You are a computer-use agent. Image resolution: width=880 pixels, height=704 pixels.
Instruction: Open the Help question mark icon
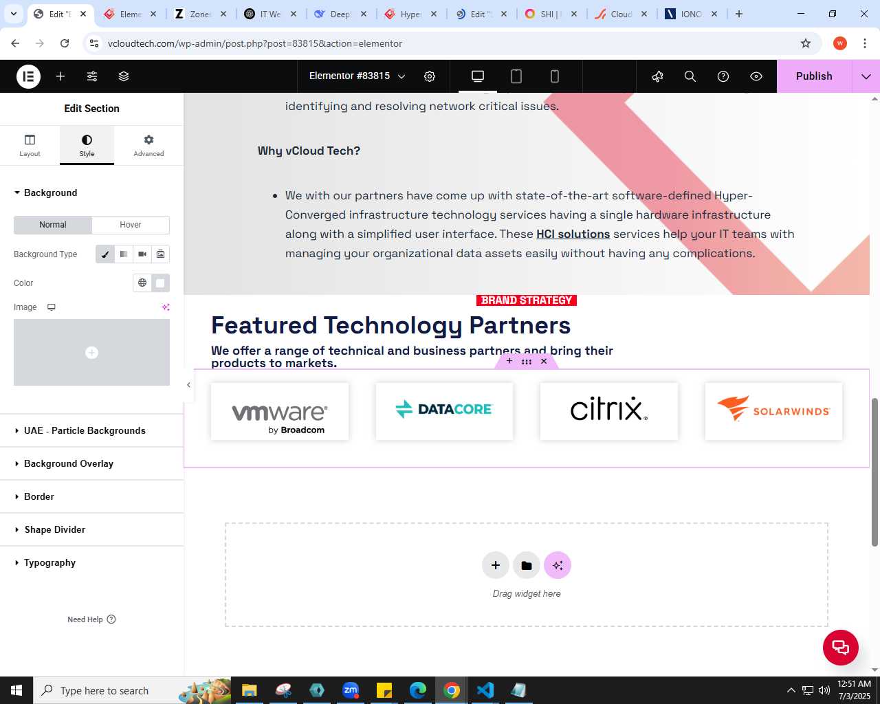723,76
